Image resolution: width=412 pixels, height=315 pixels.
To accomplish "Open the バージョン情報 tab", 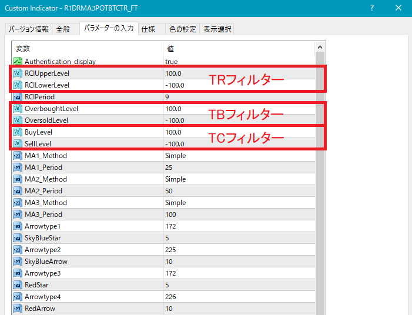I will 29,29.
